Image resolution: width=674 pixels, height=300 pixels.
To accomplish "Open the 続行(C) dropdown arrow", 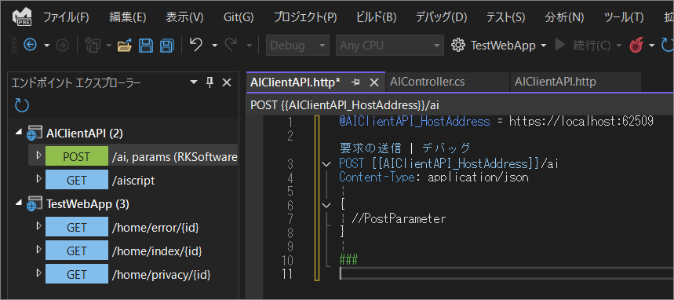I will pyautogui.click(x=619, y=46).
